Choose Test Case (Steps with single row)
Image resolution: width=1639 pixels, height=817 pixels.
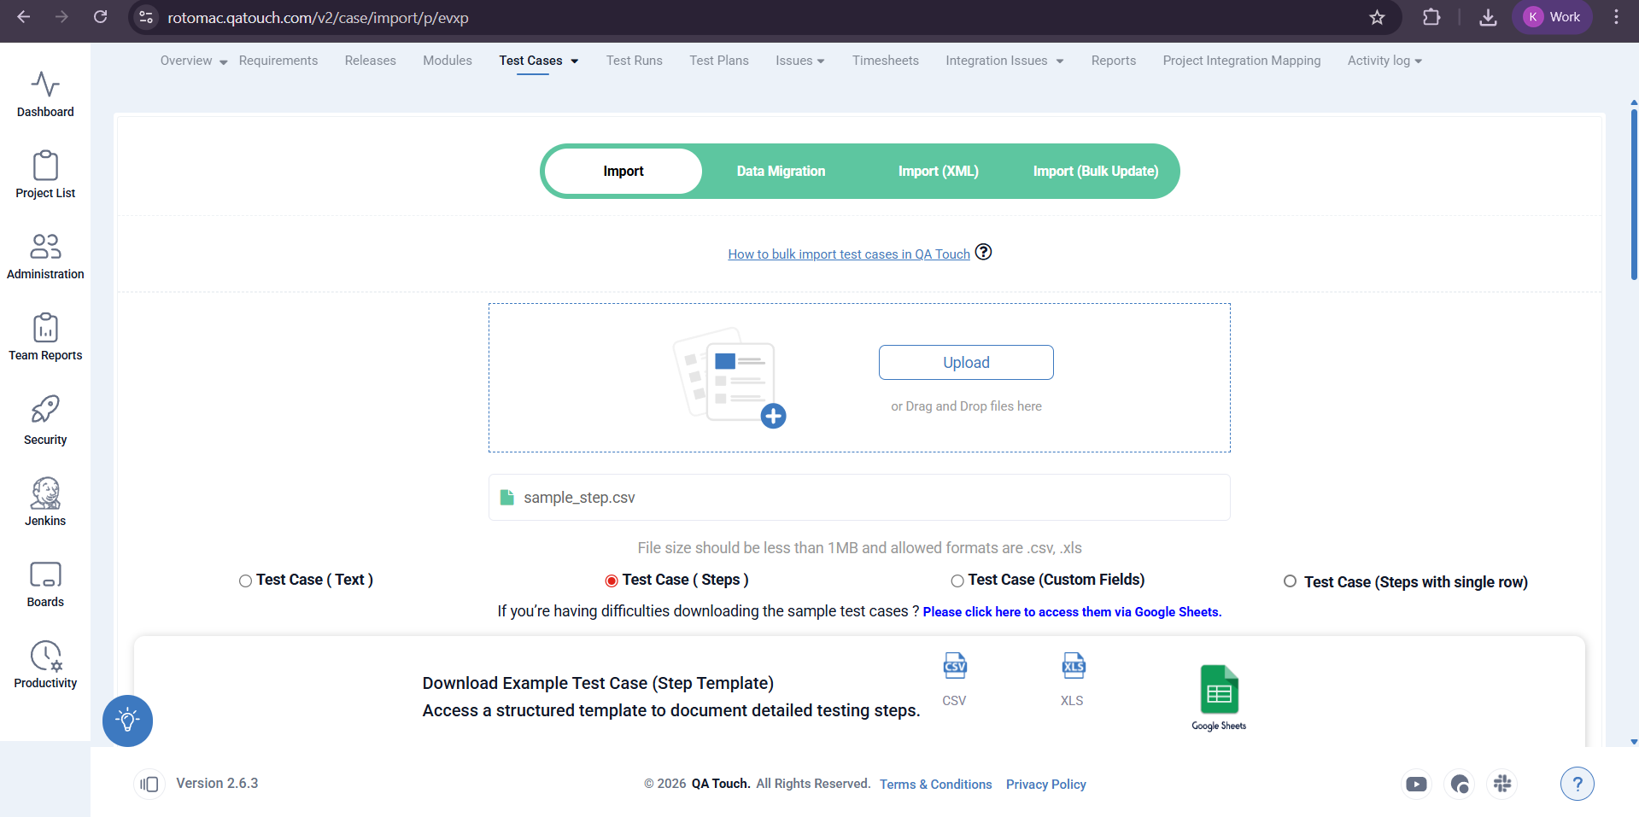coord(1290,581)
